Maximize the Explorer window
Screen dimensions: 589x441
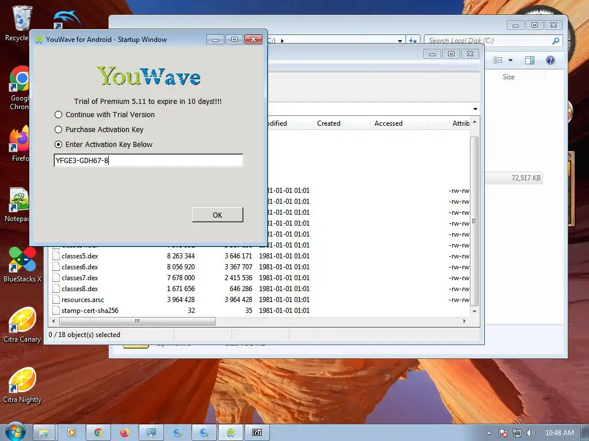(534, 25)
